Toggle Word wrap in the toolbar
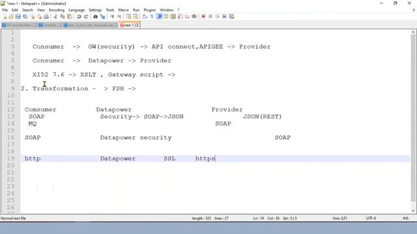This screenshot has height=234, width=417. point(145,16)
